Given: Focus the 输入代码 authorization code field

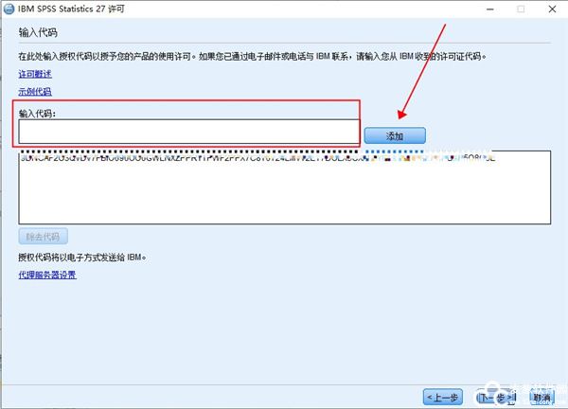Looking at the screenshot, I should pos(188,132).
